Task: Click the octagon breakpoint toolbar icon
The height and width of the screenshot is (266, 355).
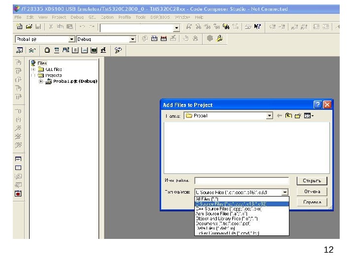Action: (x=210, y=38)
